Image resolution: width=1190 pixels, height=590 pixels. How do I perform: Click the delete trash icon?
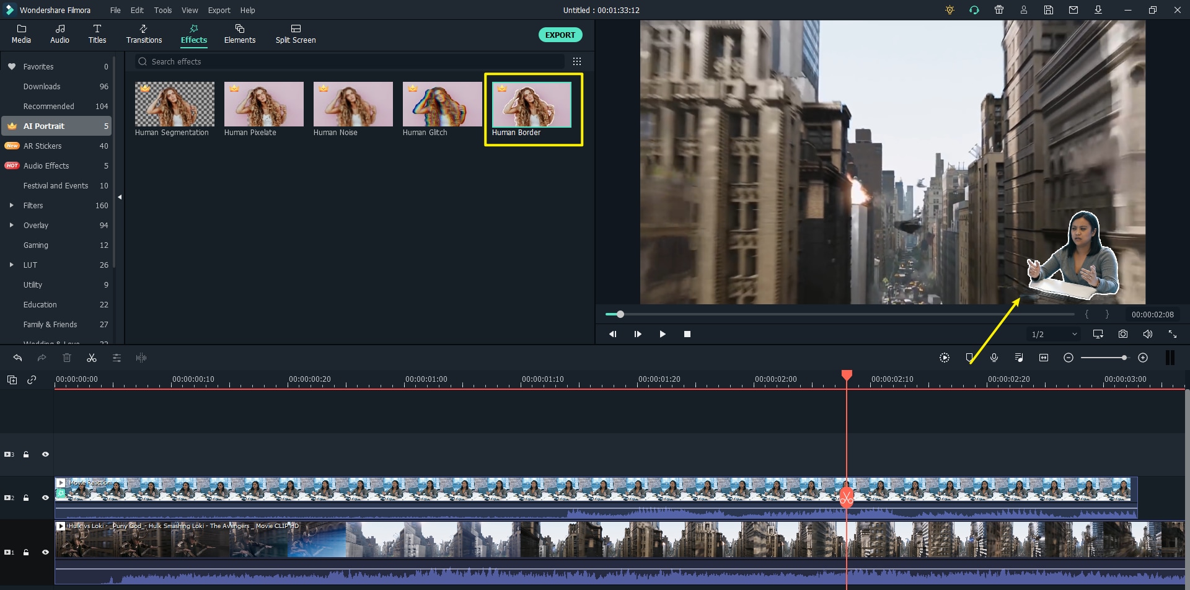(67, 358)
